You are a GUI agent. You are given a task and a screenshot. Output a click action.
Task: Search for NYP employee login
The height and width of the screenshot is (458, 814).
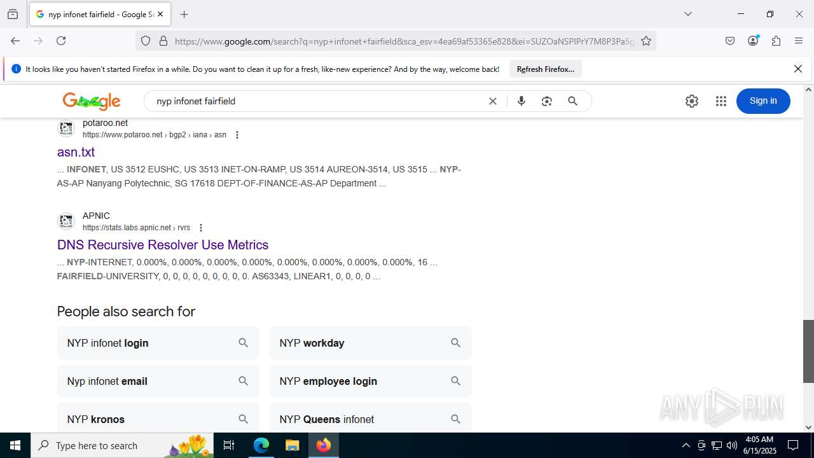(x=371, y=381)
